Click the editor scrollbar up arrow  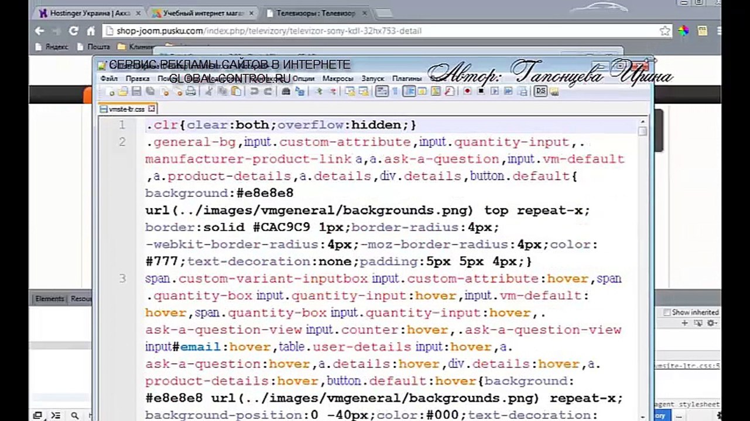click(642, 121)
